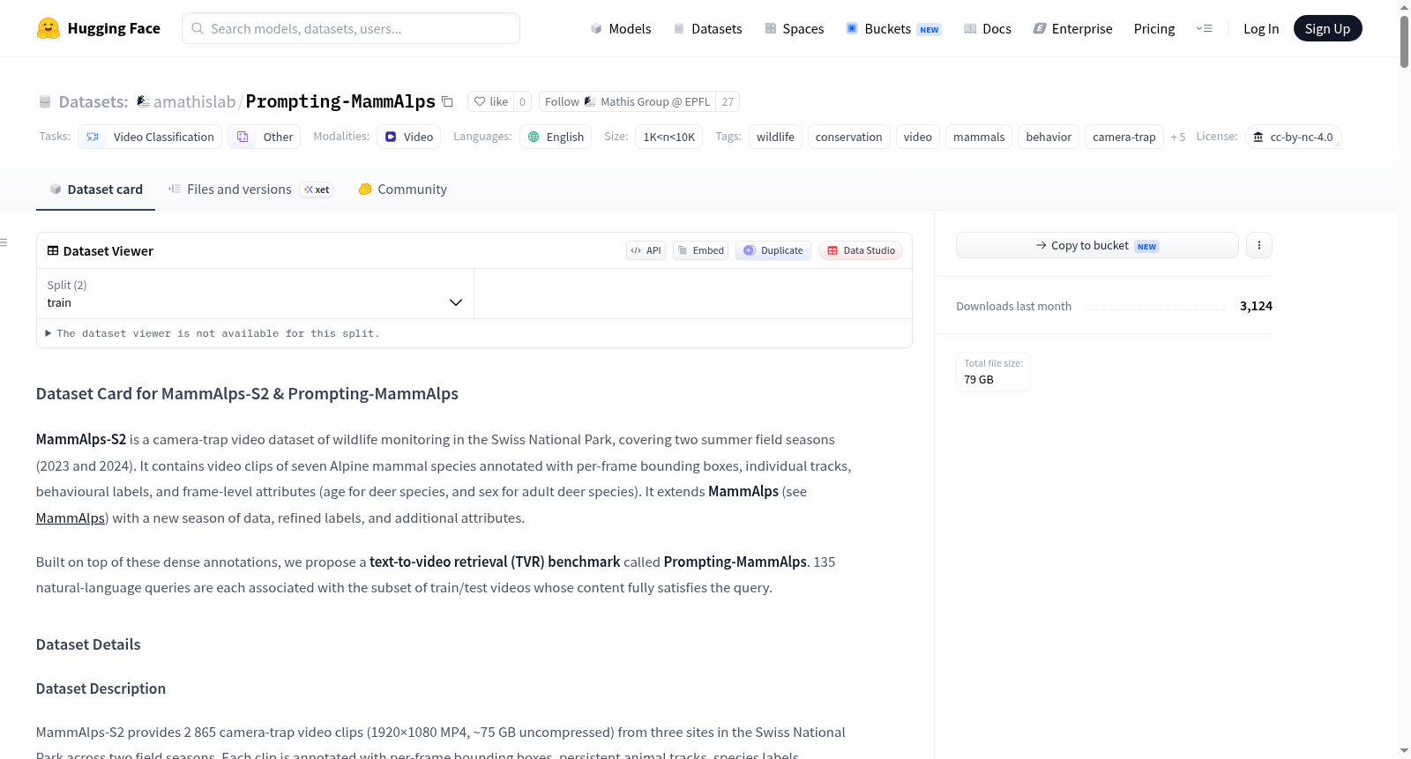Click the Embed button
This screenshot has height=759, width=1411.
tap(700, 250)
